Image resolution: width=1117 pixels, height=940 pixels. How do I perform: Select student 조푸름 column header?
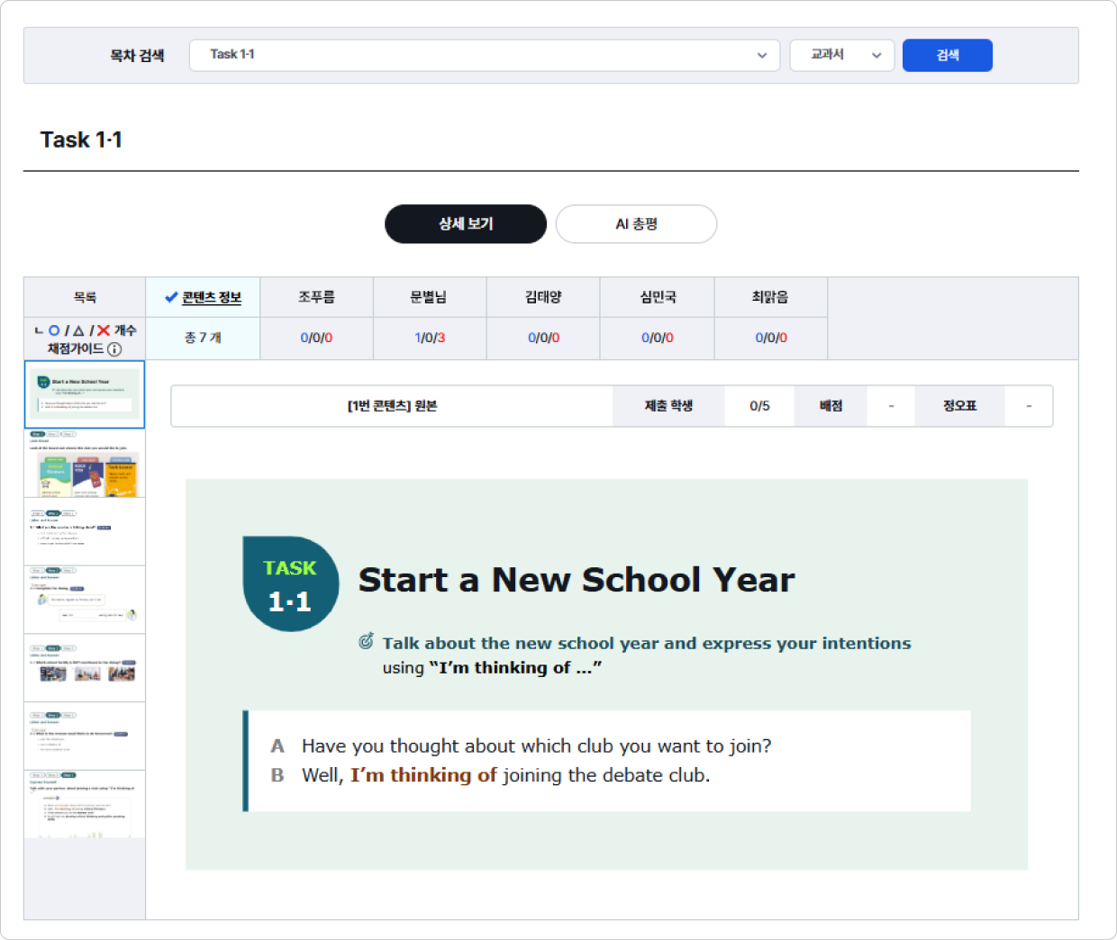pyautogui.click(x=316, y=297)
